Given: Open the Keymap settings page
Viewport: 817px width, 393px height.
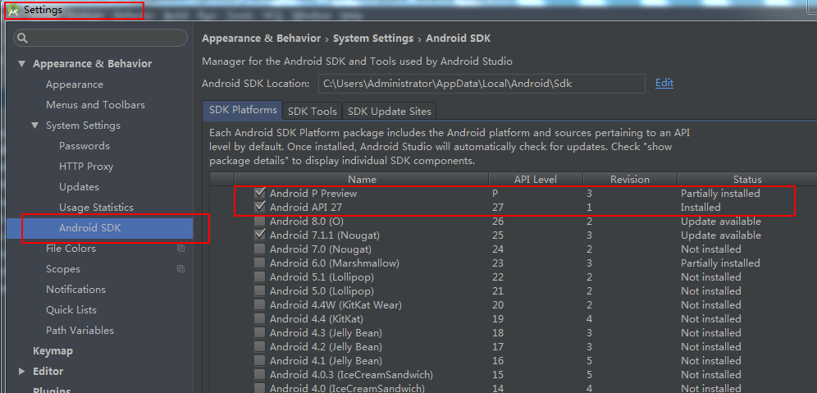Looking at the screenshot, I should point(52,351).
